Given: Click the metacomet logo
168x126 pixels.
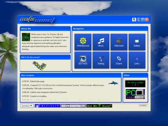Looking at the screenshot, I should click(x=37, y=20).
